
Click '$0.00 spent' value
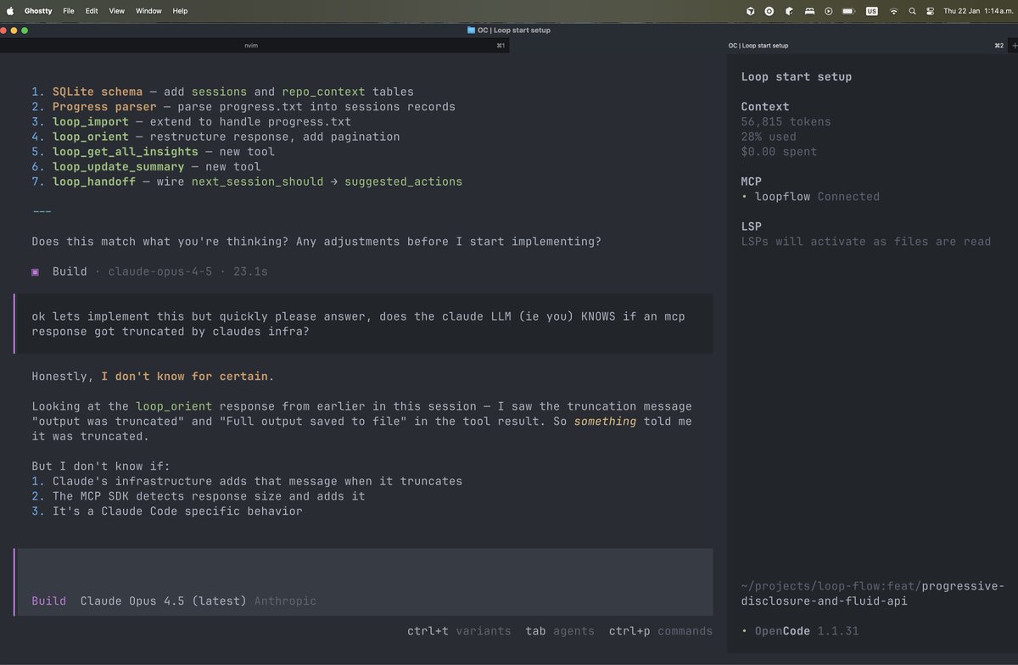pyautogui.click(x=780, y=152)
